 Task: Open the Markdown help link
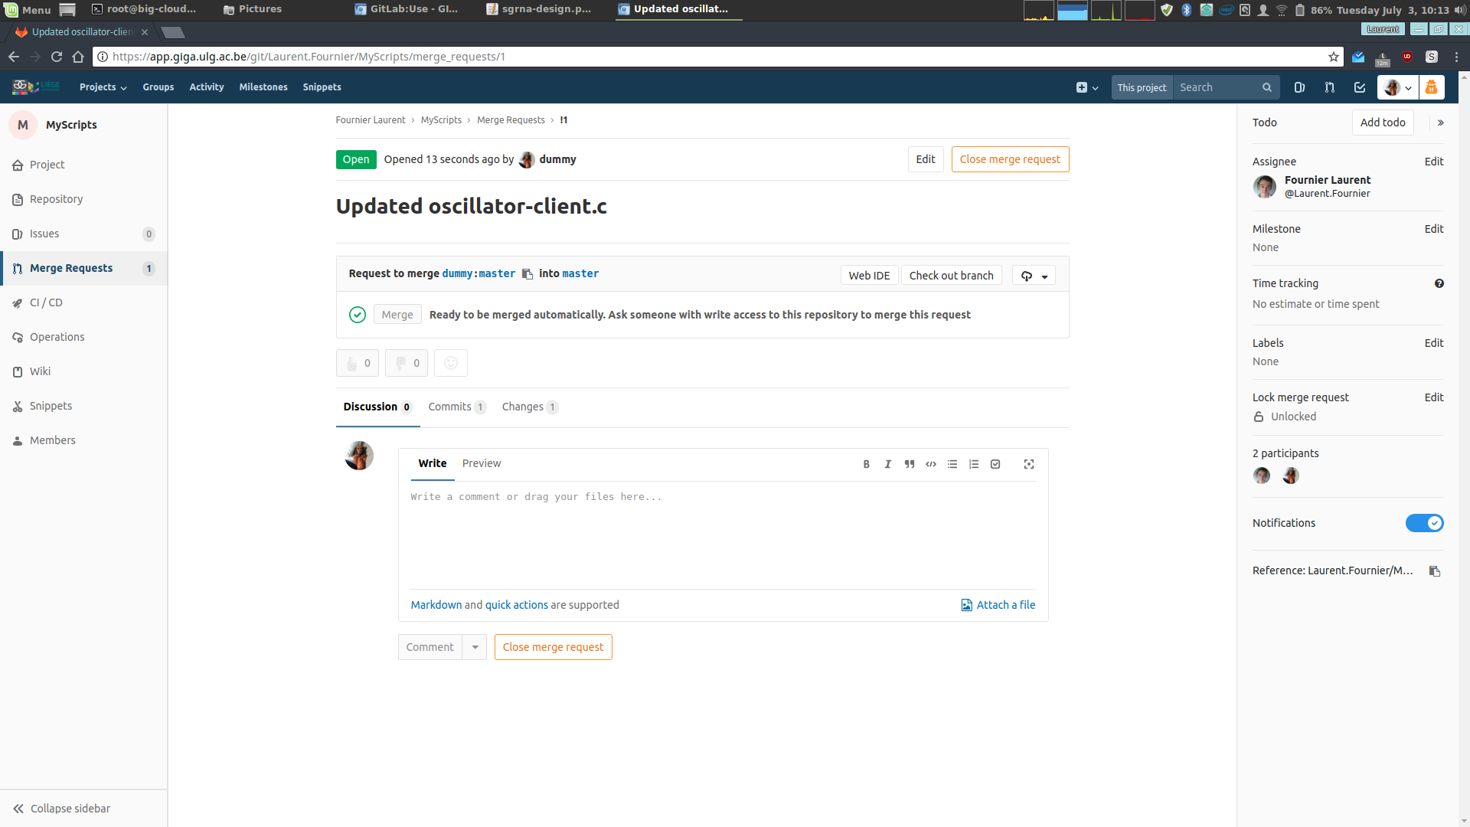(x=436, y=605)
